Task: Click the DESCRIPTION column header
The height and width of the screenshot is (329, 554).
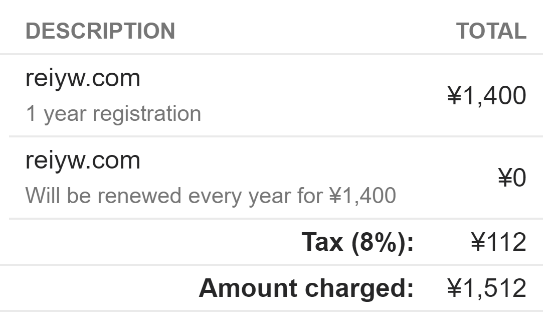Action: point(100,31)
